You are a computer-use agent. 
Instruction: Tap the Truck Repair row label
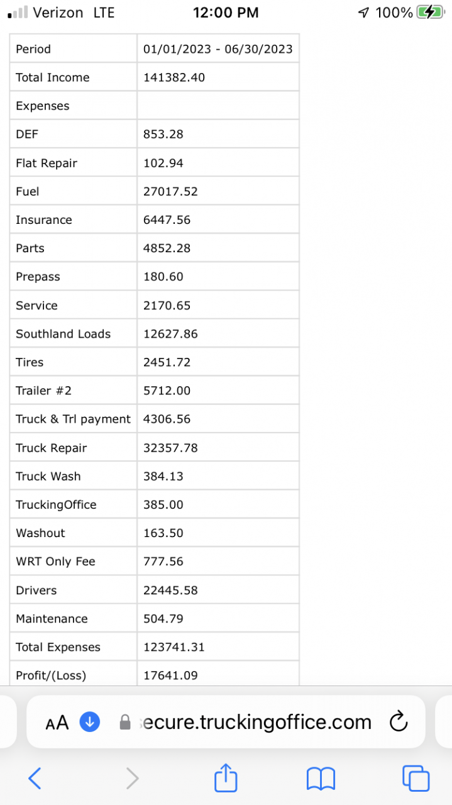pyautogui.click(x=52, y=448)
